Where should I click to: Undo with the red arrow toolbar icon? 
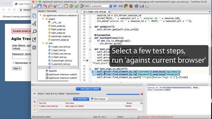pyautogui.click(x=45, y=6)
